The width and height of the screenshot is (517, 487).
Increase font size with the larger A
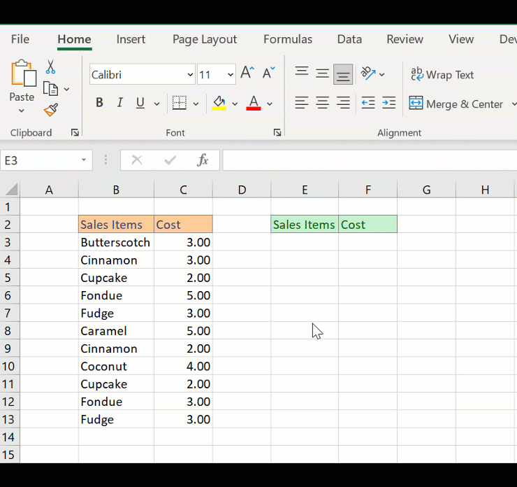coord(247,72)
